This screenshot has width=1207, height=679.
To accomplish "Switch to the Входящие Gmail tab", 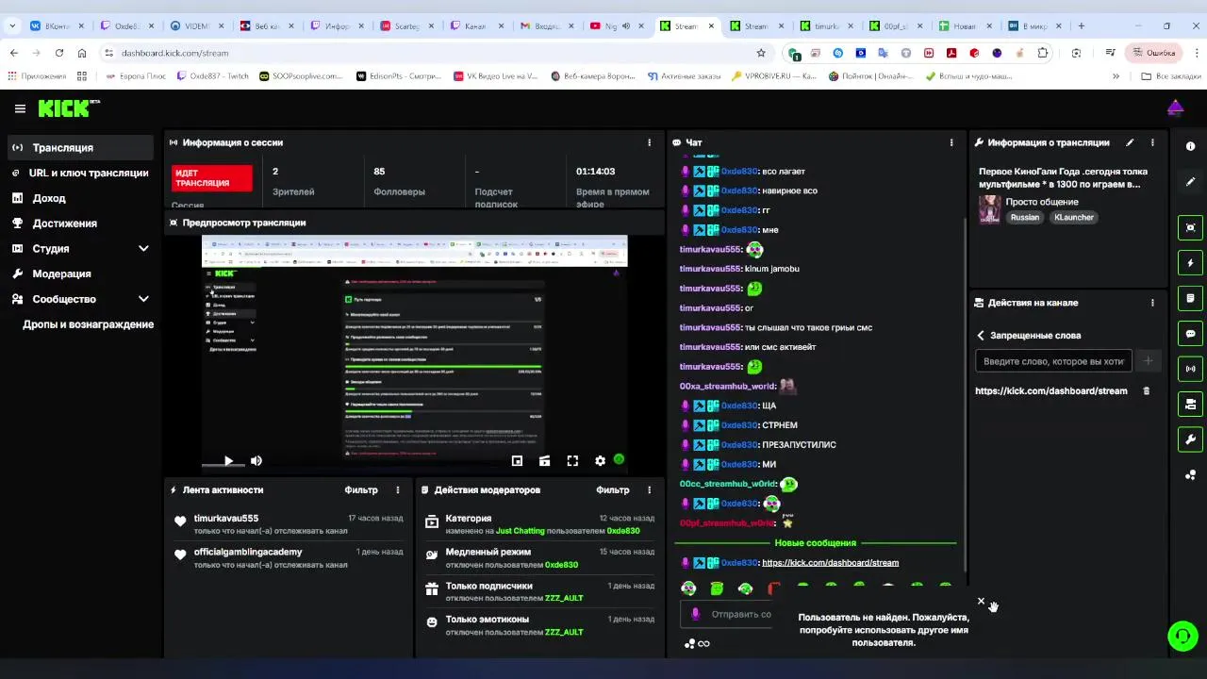I will point(546,26).
